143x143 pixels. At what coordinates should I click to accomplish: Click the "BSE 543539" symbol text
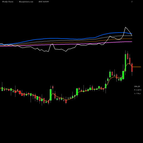coord(44,2)
